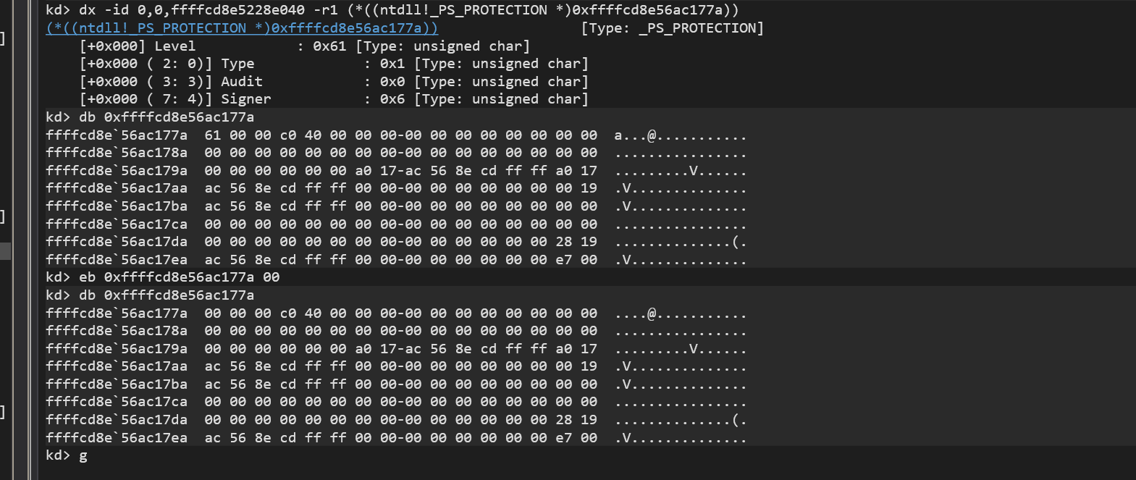
Task: Click the ASCII column text 'a...@' in first dump
Action: pos(636,135)
